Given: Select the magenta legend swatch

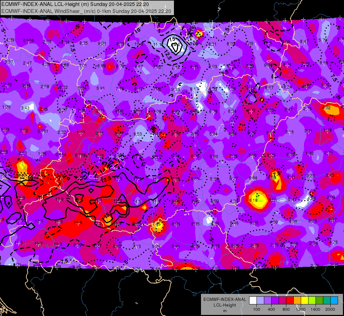Looking at the screenshot, I should click(x=283, y=301).
